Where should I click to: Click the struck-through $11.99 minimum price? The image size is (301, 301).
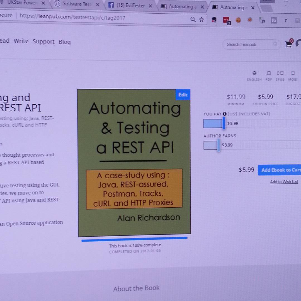click(236, 97)
